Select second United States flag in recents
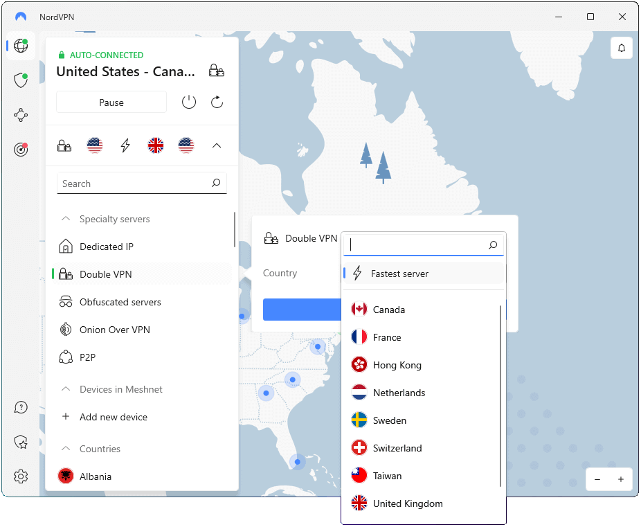Image resolution: width=641 pixels, height=527 pixels. (186, 145)
